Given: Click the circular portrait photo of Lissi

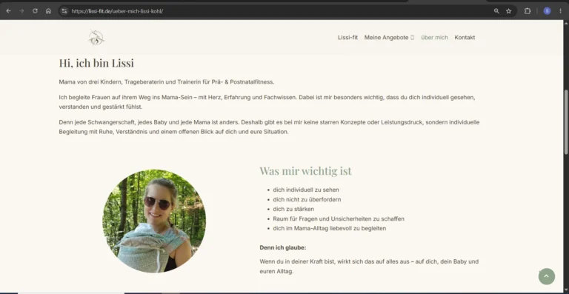Looking at the screenshot, I should coord(154,221).
